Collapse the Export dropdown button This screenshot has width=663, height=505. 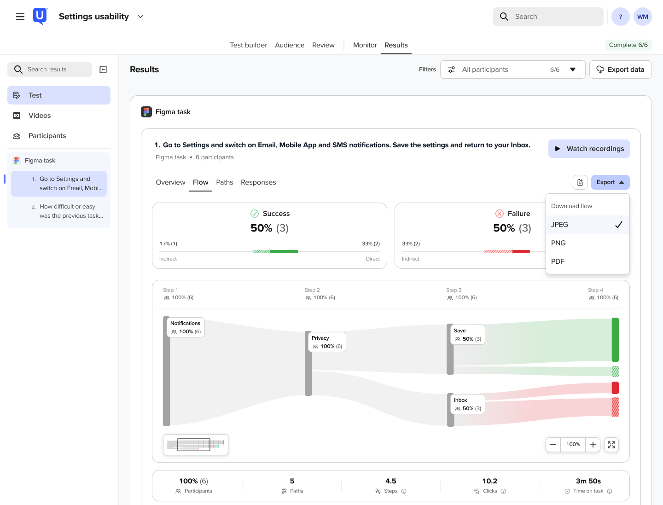[611, 182]
